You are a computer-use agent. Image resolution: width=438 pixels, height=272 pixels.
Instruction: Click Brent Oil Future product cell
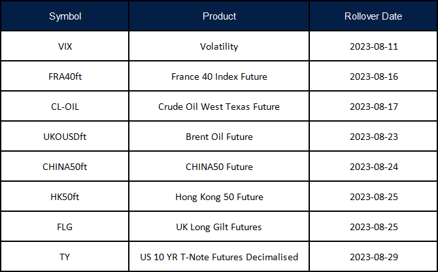219,137
